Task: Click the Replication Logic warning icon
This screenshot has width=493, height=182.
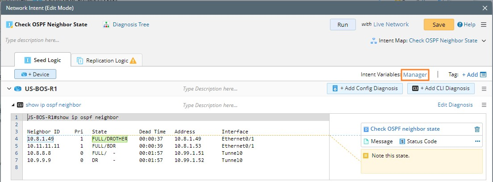Action: 133,61
